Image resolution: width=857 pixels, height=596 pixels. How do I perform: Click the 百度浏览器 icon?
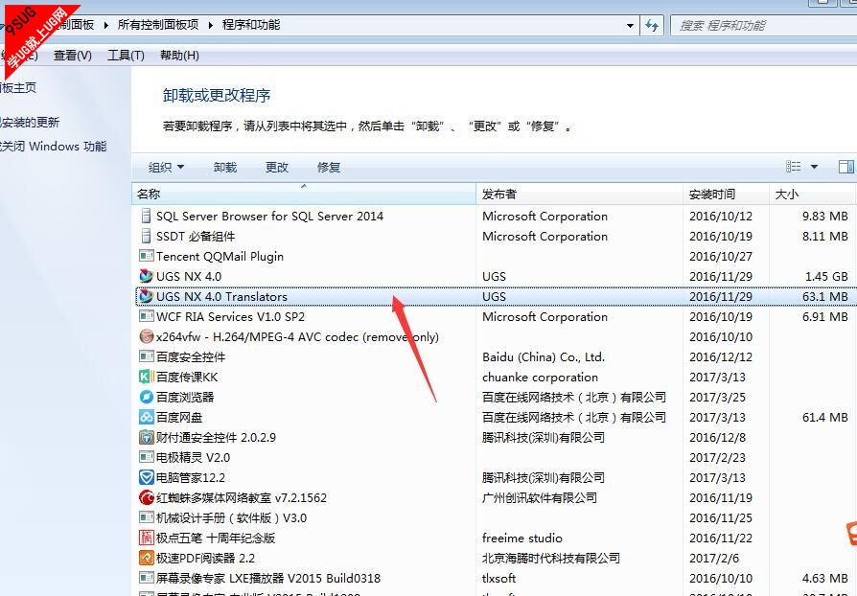pos(146,397)
